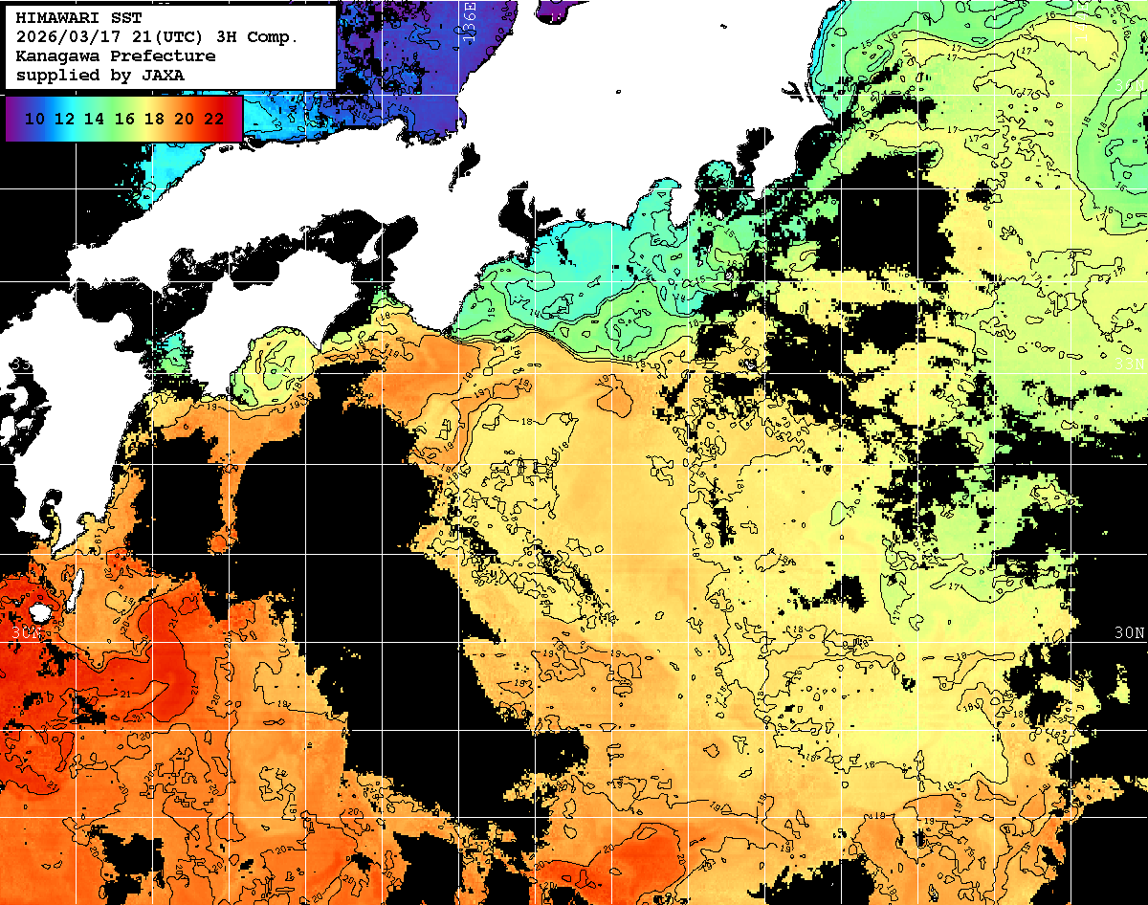
Task: Select the 14 mark on temperature legend
Action: coord(94,119)
